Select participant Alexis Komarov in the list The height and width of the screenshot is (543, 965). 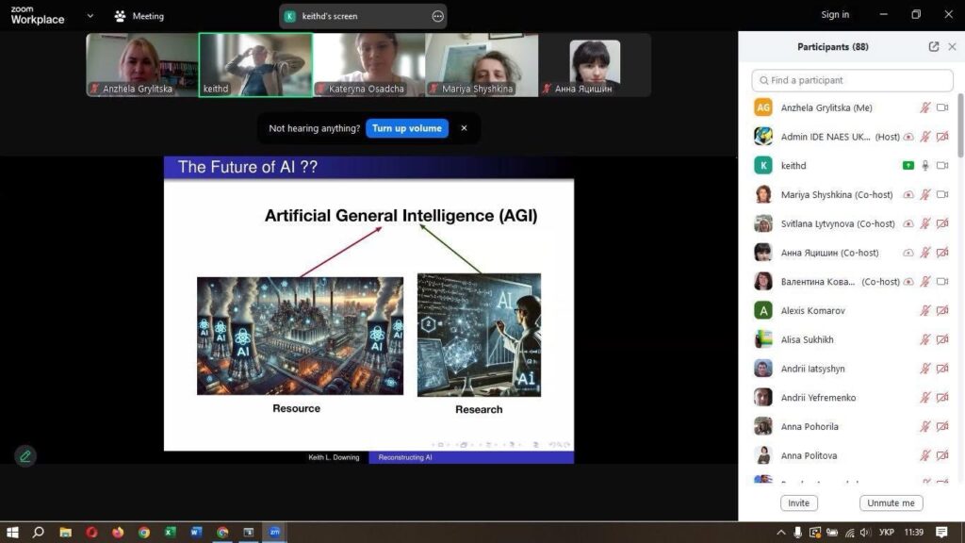812,310
